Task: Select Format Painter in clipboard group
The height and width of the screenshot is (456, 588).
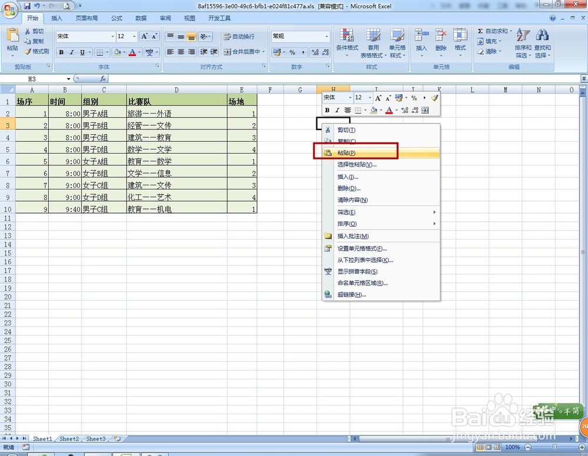Action: click(x=36, y=51)
